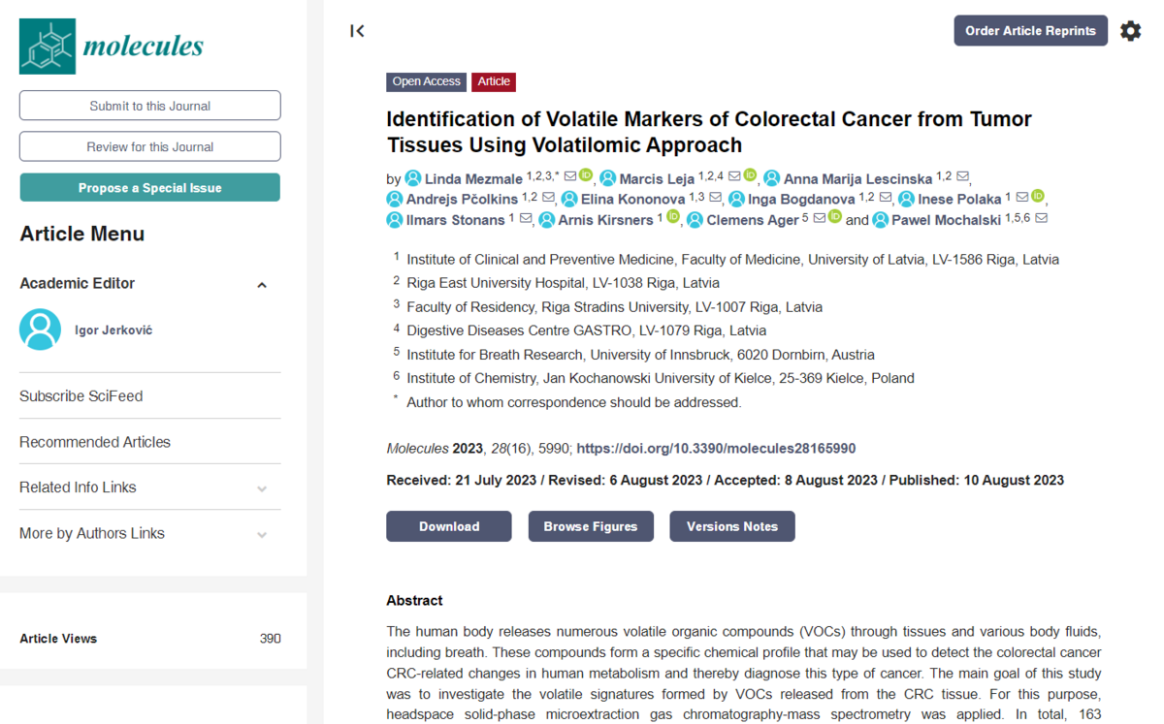Screen dimensions: 1164x724
Task: Click email envelope next to Anna Marija Lescinska
Action: click(x=962, y=176)
